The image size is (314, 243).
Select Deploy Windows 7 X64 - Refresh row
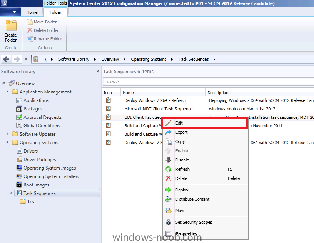point(208,100)
